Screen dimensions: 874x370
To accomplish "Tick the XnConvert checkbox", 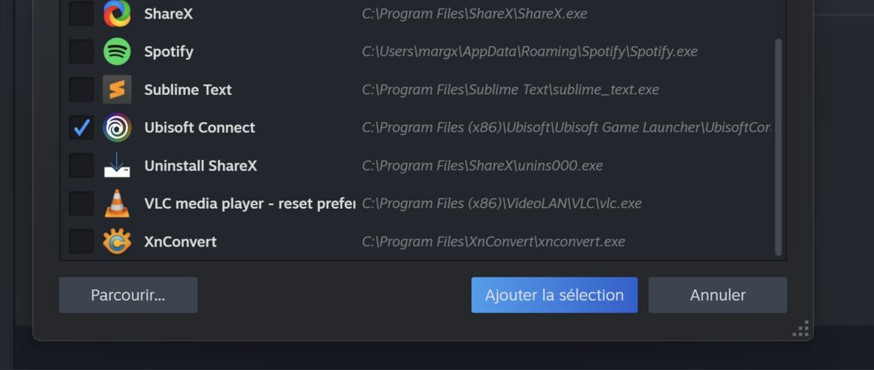I will point(81,241).
